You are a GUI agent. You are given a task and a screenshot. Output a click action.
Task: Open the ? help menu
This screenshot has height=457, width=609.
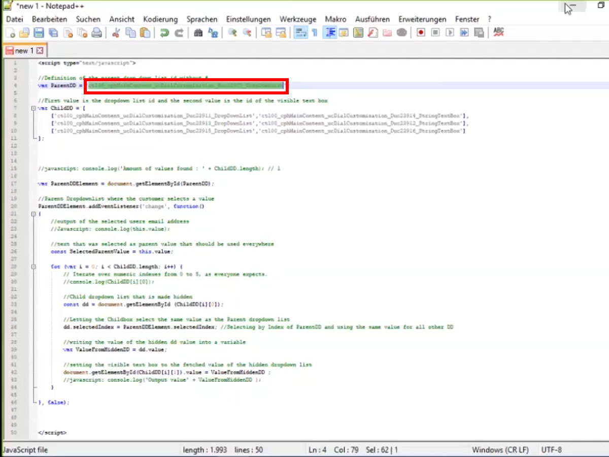coord(489,19)
